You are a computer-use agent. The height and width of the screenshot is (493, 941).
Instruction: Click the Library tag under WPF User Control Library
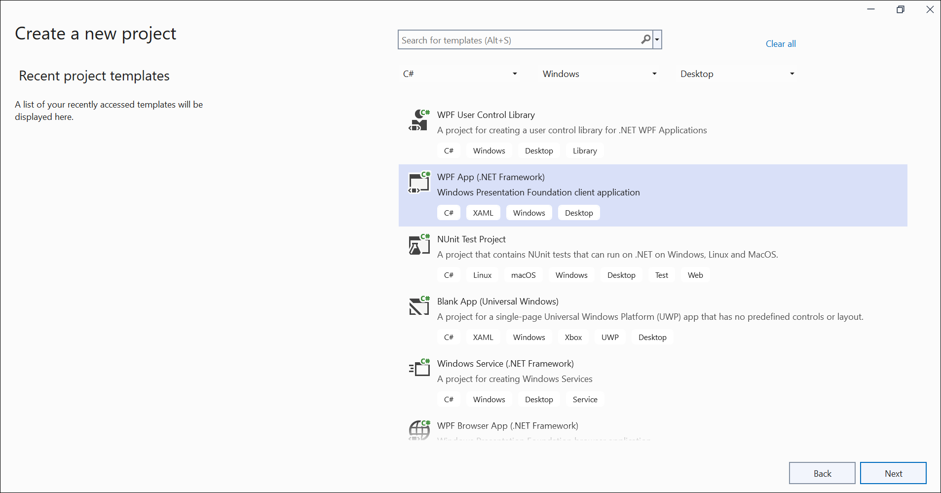point(585,151)
